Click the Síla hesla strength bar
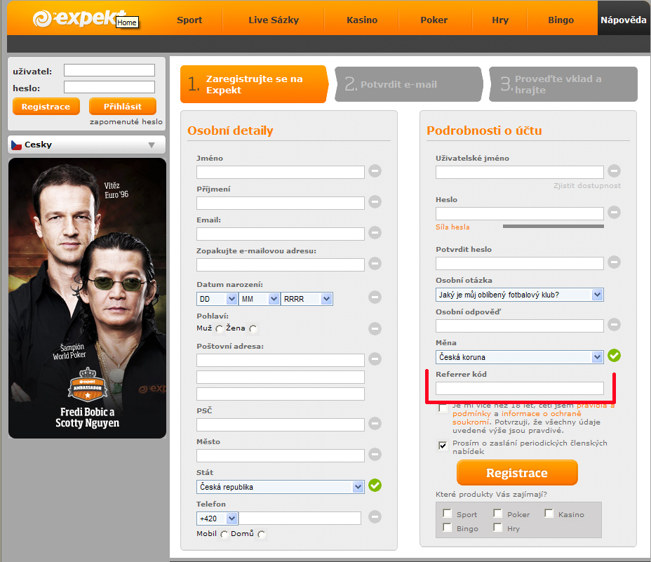 553,227
